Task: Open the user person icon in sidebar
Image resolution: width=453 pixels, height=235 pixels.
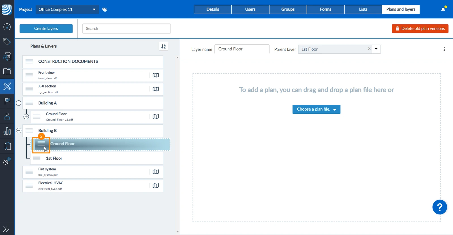Action: pos(7,116)
